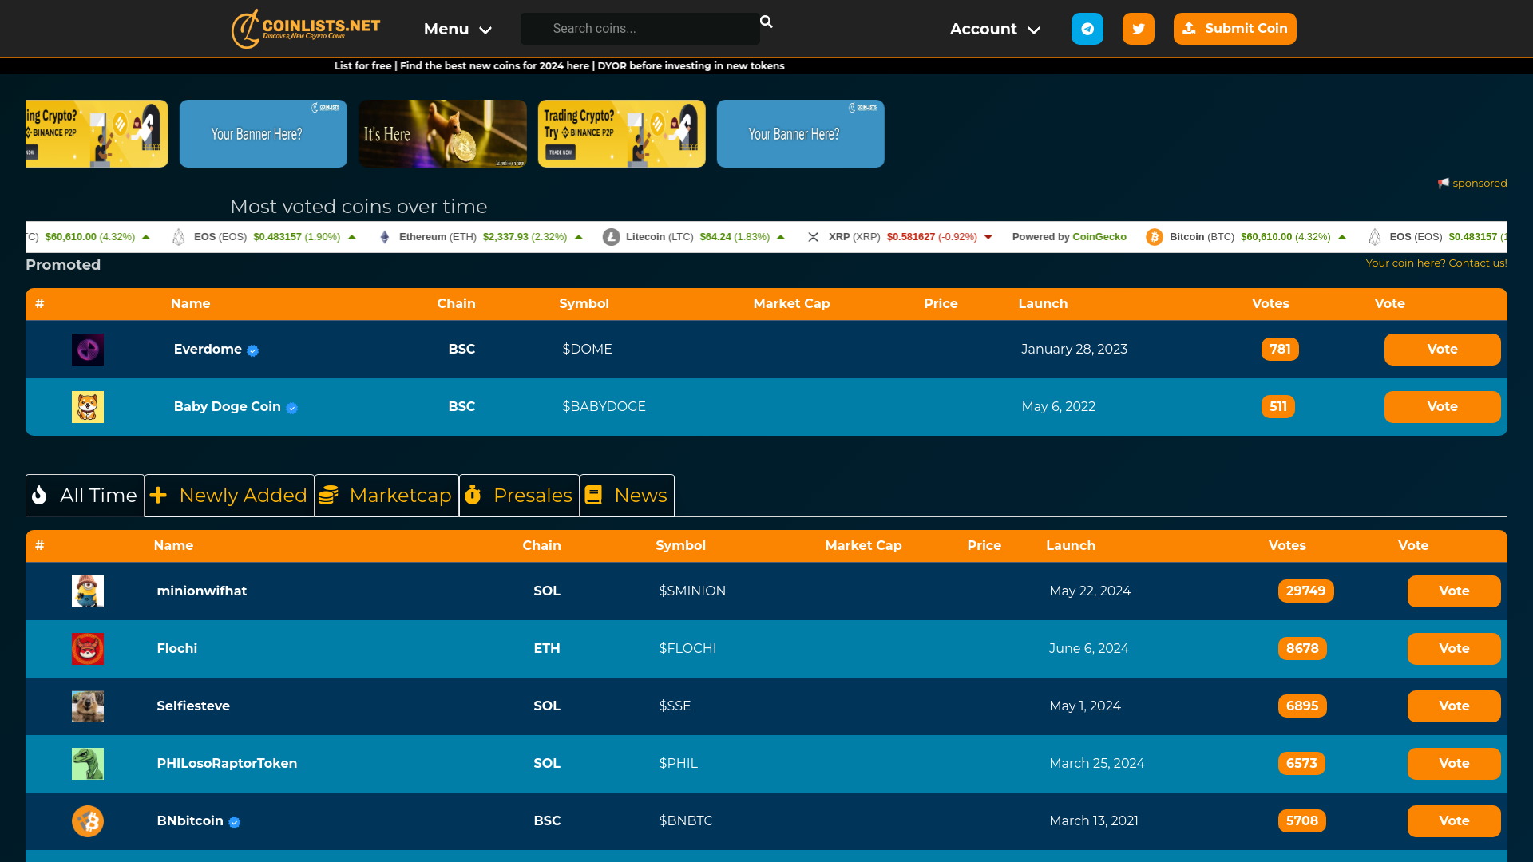Vote for minionwifhat
This screenshot has width=1533, height=862.
(x=1454, y=591)
